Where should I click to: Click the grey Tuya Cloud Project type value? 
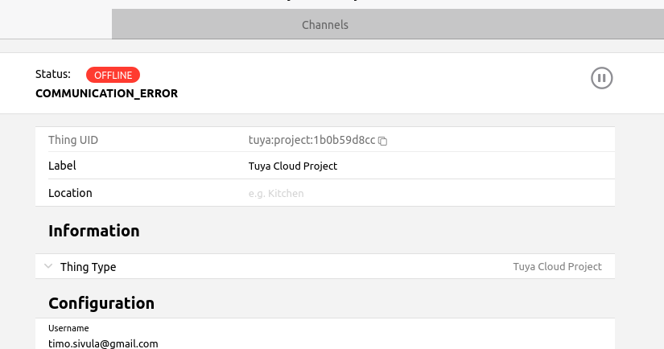[x=557, y=266]
